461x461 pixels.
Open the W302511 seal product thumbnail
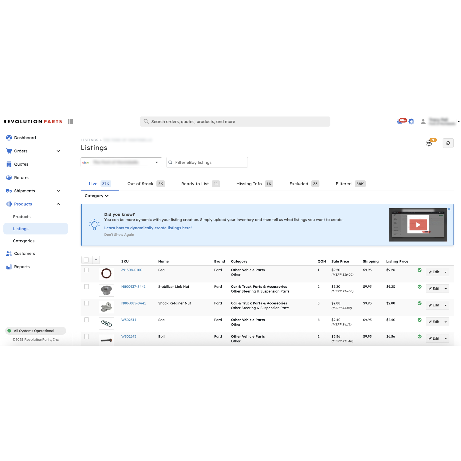[106, 323]
